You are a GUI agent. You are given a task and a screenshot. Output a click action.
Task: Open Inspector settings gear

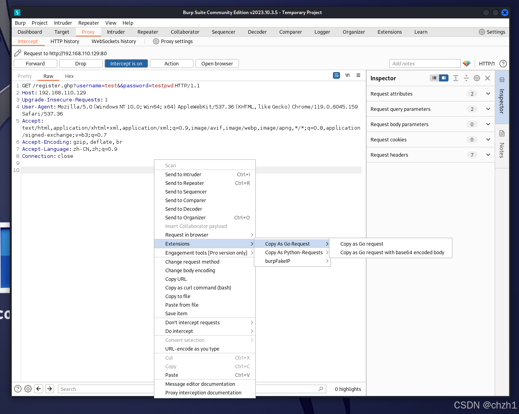(477, 78)
